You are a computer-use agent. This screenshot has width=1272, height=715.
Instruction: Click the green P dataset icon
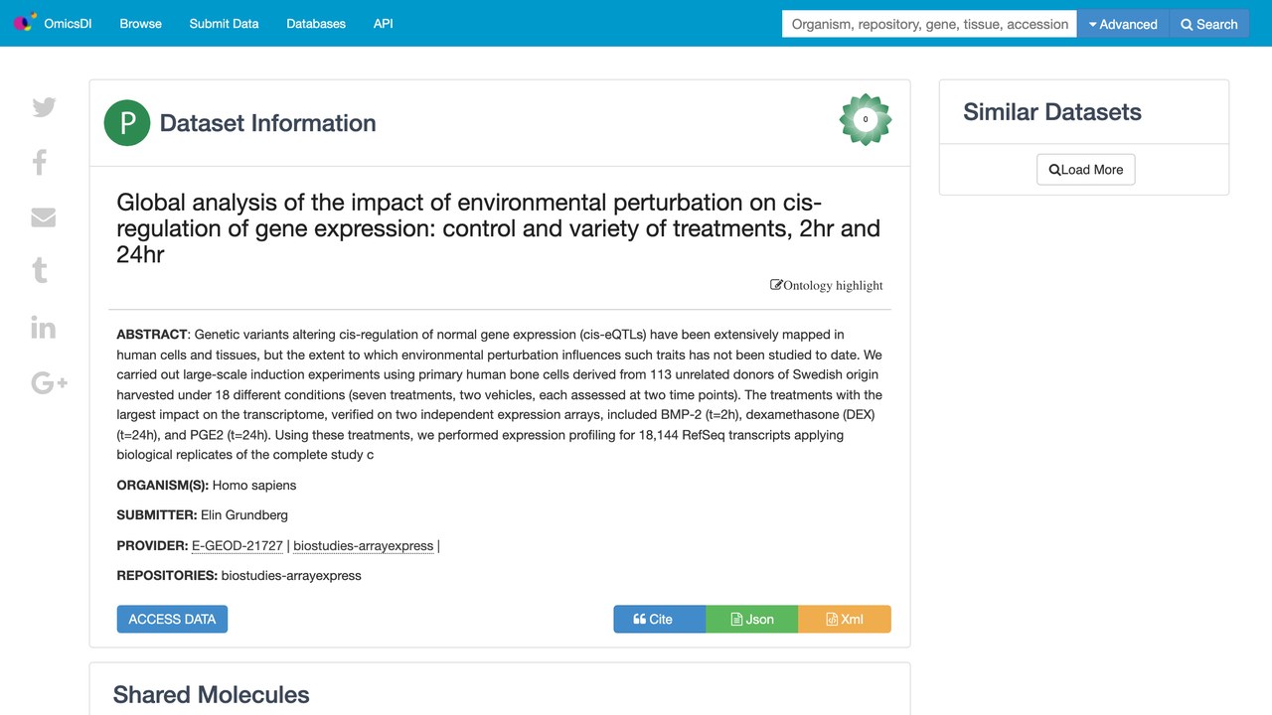click(x=127, y=123)
